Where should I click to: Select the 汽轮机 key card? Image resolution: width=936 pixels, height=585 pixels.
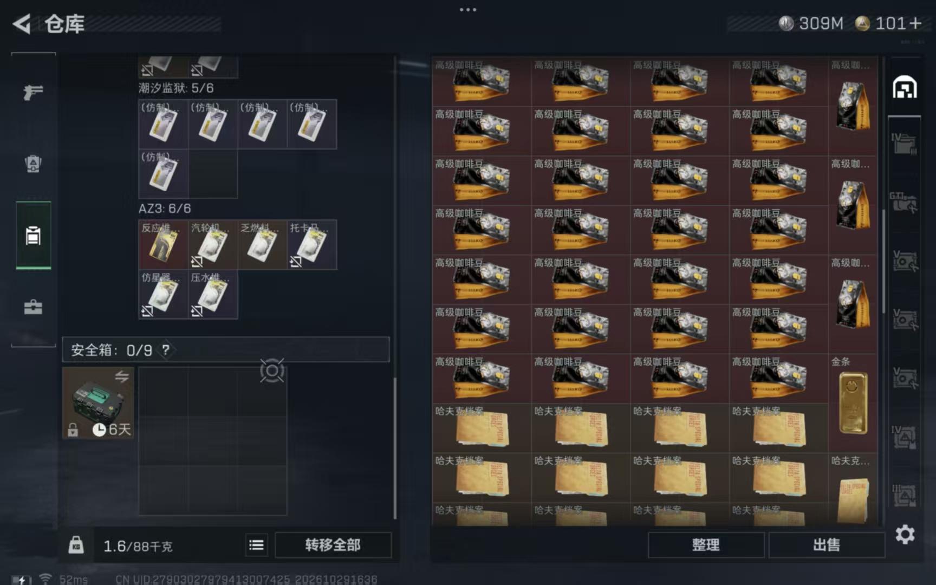tap(213, 245)
